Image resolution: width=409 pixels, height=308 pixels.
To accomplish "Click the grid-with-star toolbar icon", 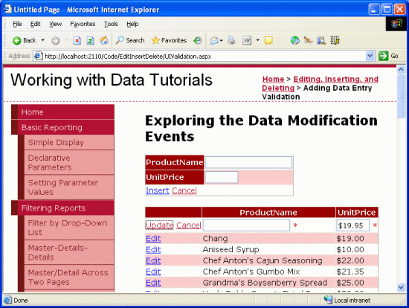I will (x=335, y=40).
